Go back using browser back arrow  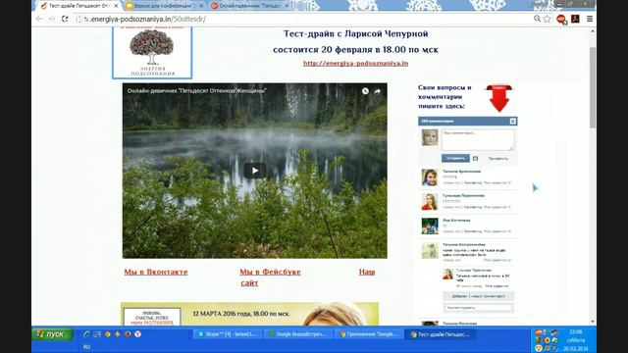39,19
